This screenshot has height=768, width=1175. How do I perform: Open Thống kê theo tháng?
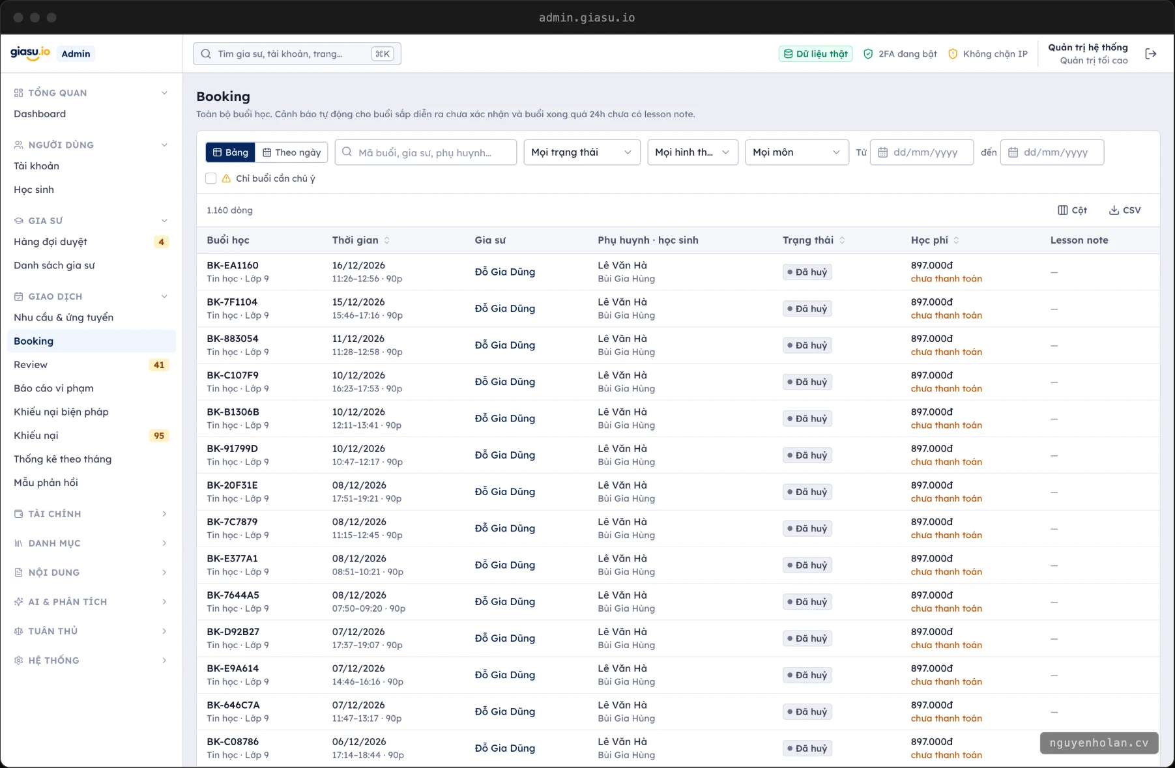pos(91,459)
